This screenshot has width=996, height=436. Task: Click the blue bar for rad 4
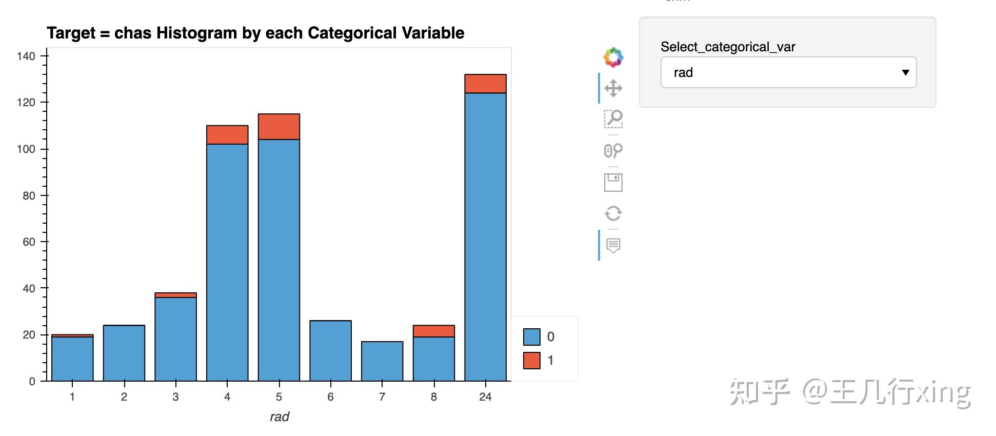tap(227, 262)
